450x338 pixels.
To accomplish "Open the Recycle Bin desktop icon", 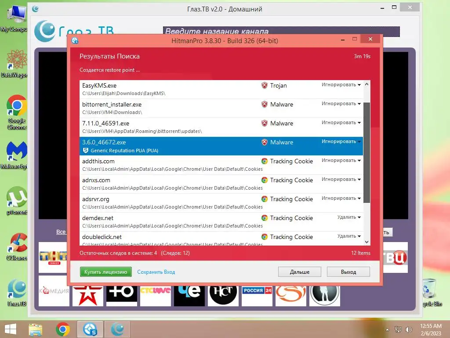I will pyautogui.click(x=432, y=293).
